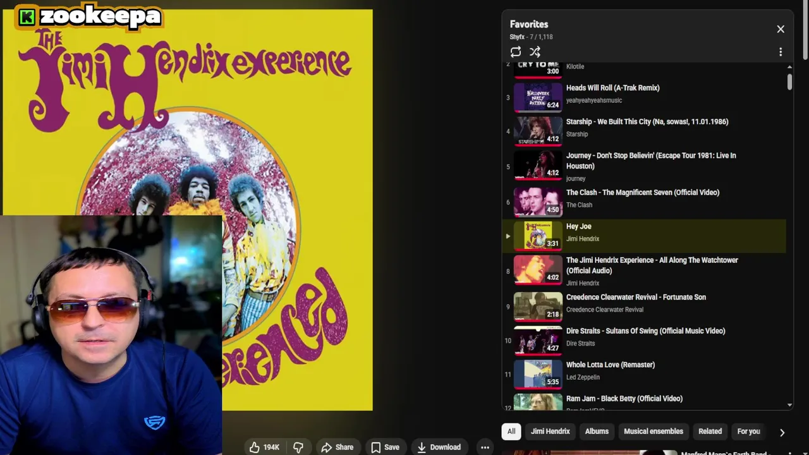Click title 'Starship - We Built This City'
Screen dimensions: 809x455
tap(647, 121)
